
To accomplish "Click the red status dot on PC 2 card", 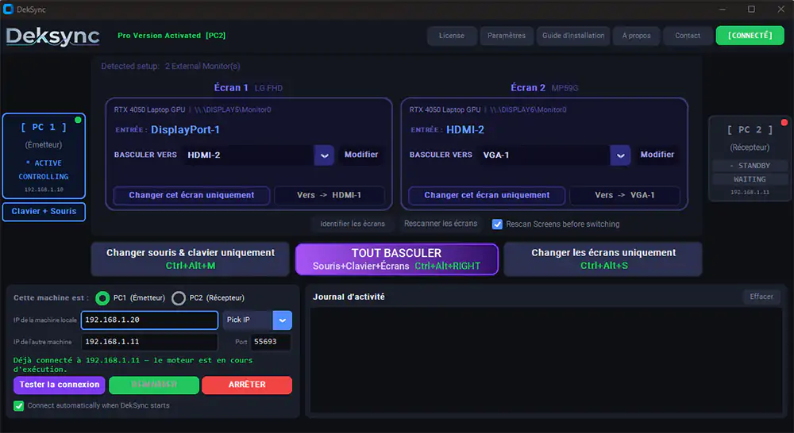I will [x=784, y=122].
